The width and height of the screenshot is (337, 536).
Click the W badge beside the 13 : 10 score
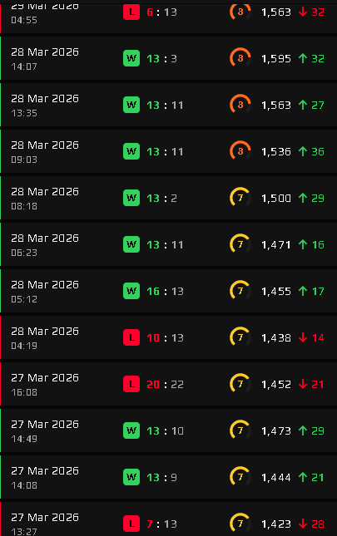(x=131, y=430)
